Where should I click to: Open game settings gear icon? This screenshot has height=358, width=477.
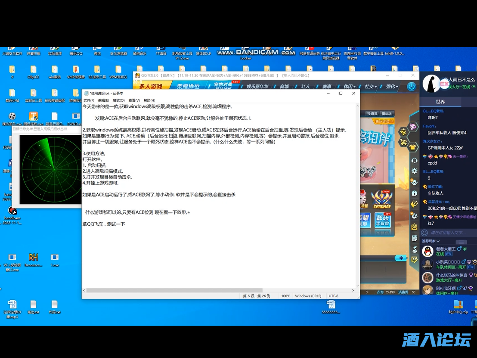click(x=415, y=171)
